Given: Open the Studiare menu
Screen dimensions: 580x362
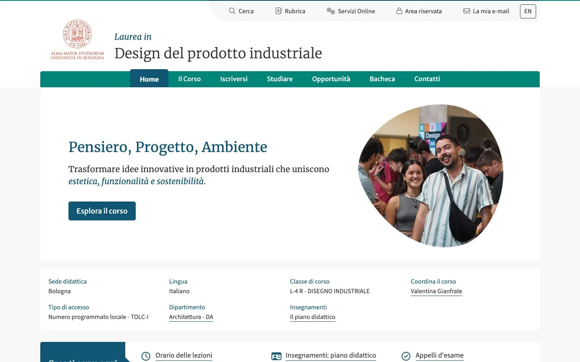Looking at the screenshot, I should tap(280, 79).
